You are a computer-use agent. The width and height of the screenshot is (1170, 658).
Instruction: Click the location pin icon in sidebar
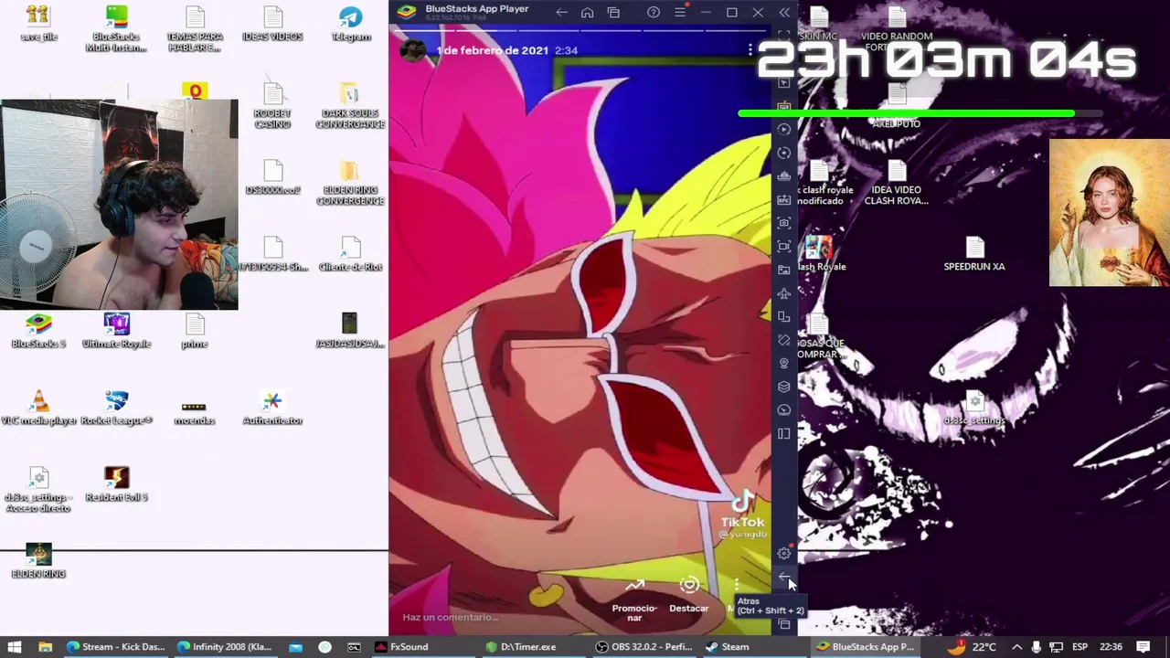(x=784, y=364)
